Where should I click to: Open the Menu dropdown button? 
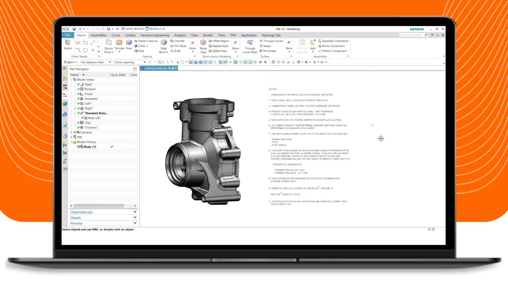pyautogui.click(x=71, y=62)
